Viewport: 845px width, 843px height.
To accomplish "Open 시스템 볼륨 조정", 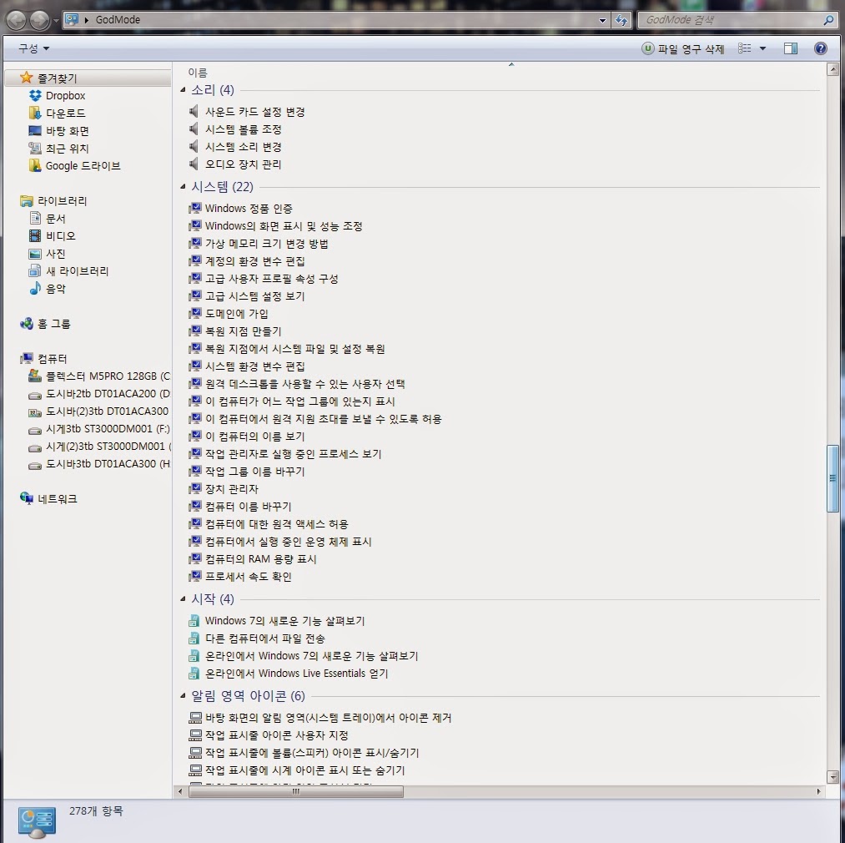I will (x=243, y=129).
